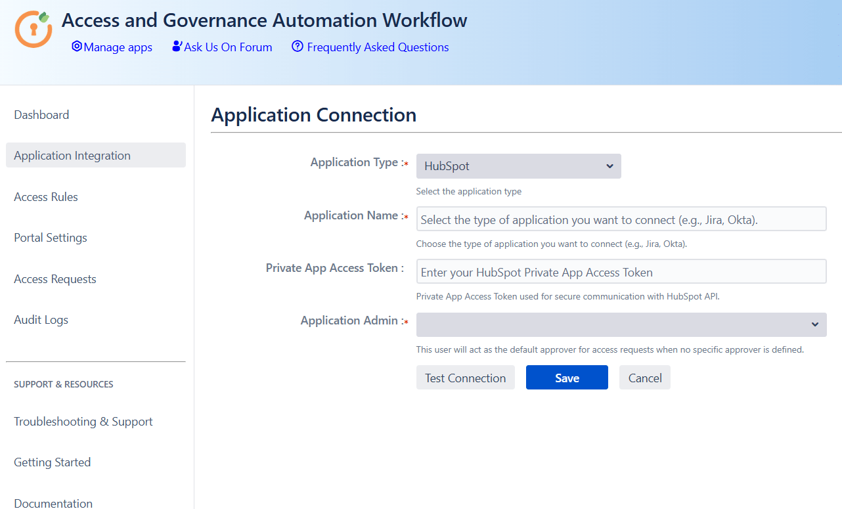The width and height of the screenshot is (842, 509).
Task: Click the Private App Access Token label
Action: tap(335, 268)
